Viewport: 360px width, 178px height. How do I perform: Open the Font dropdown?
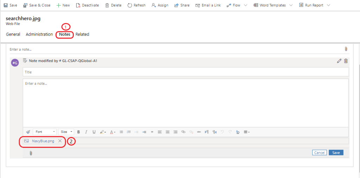click(45, 132)
